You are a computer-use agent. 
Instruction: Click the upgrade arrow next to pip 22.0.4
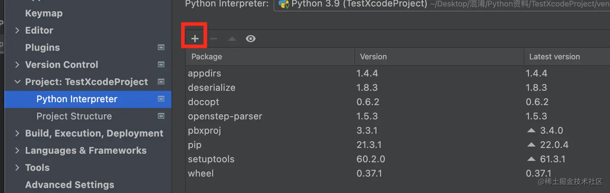click(x=531, y=145)
